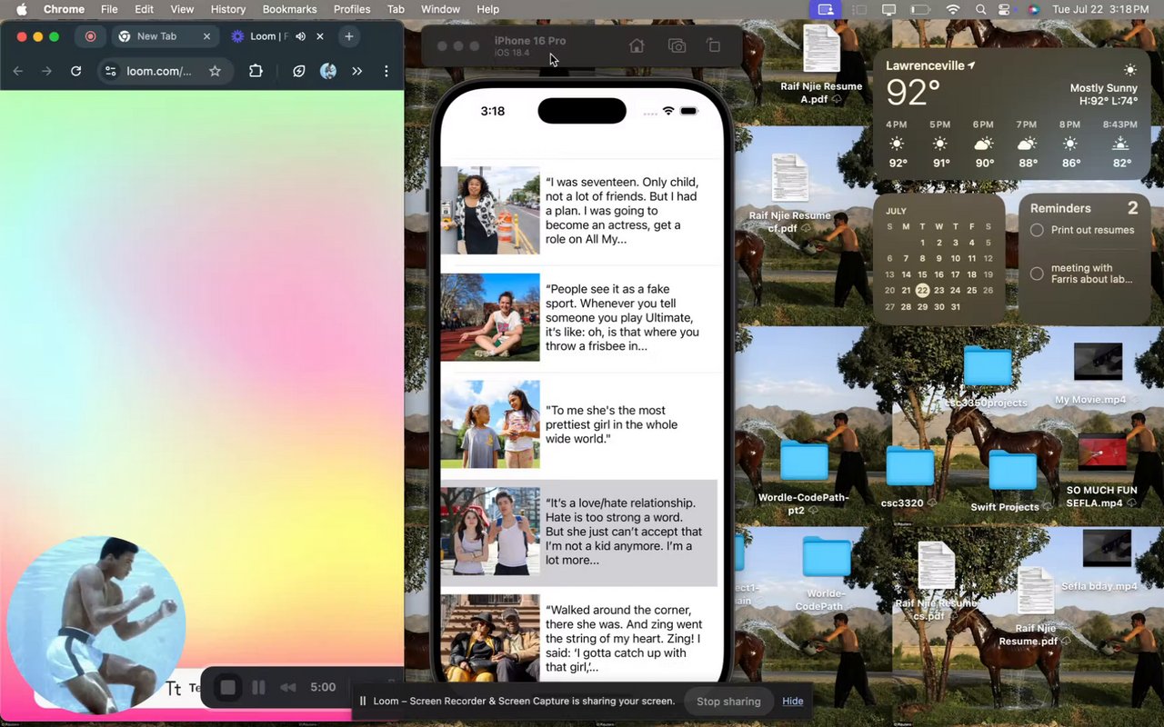Viewport: 1164px width, 727px height.
Task: Click Lawrenceville in the weather widget
Action: click(x=925, y=65)
